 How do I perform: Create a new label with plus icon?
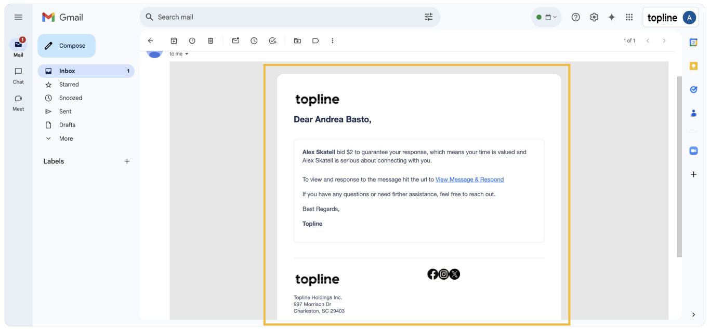click(x=127, y=161)
